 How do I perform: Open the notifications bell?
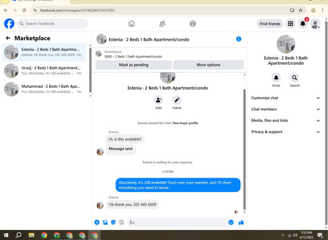[x=303, y=24]
